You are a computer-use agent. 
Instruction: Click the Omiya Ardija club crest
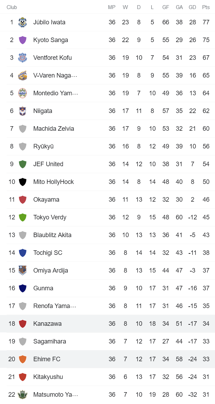tap(23, 270)
